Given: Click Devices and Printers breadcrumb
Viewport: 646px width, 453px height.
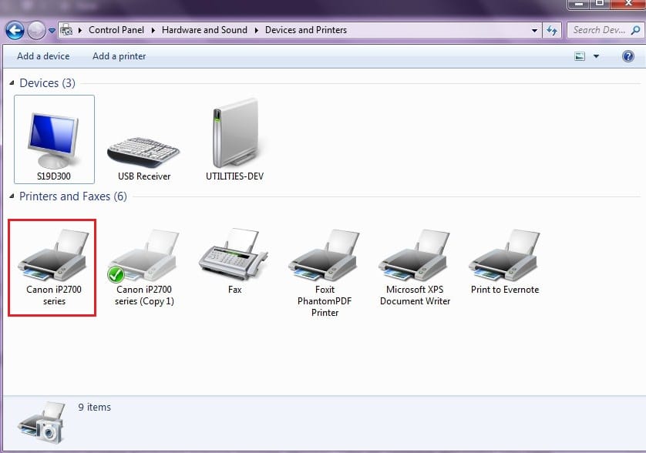Looking at the screenshot, I should tap(306, 30).
